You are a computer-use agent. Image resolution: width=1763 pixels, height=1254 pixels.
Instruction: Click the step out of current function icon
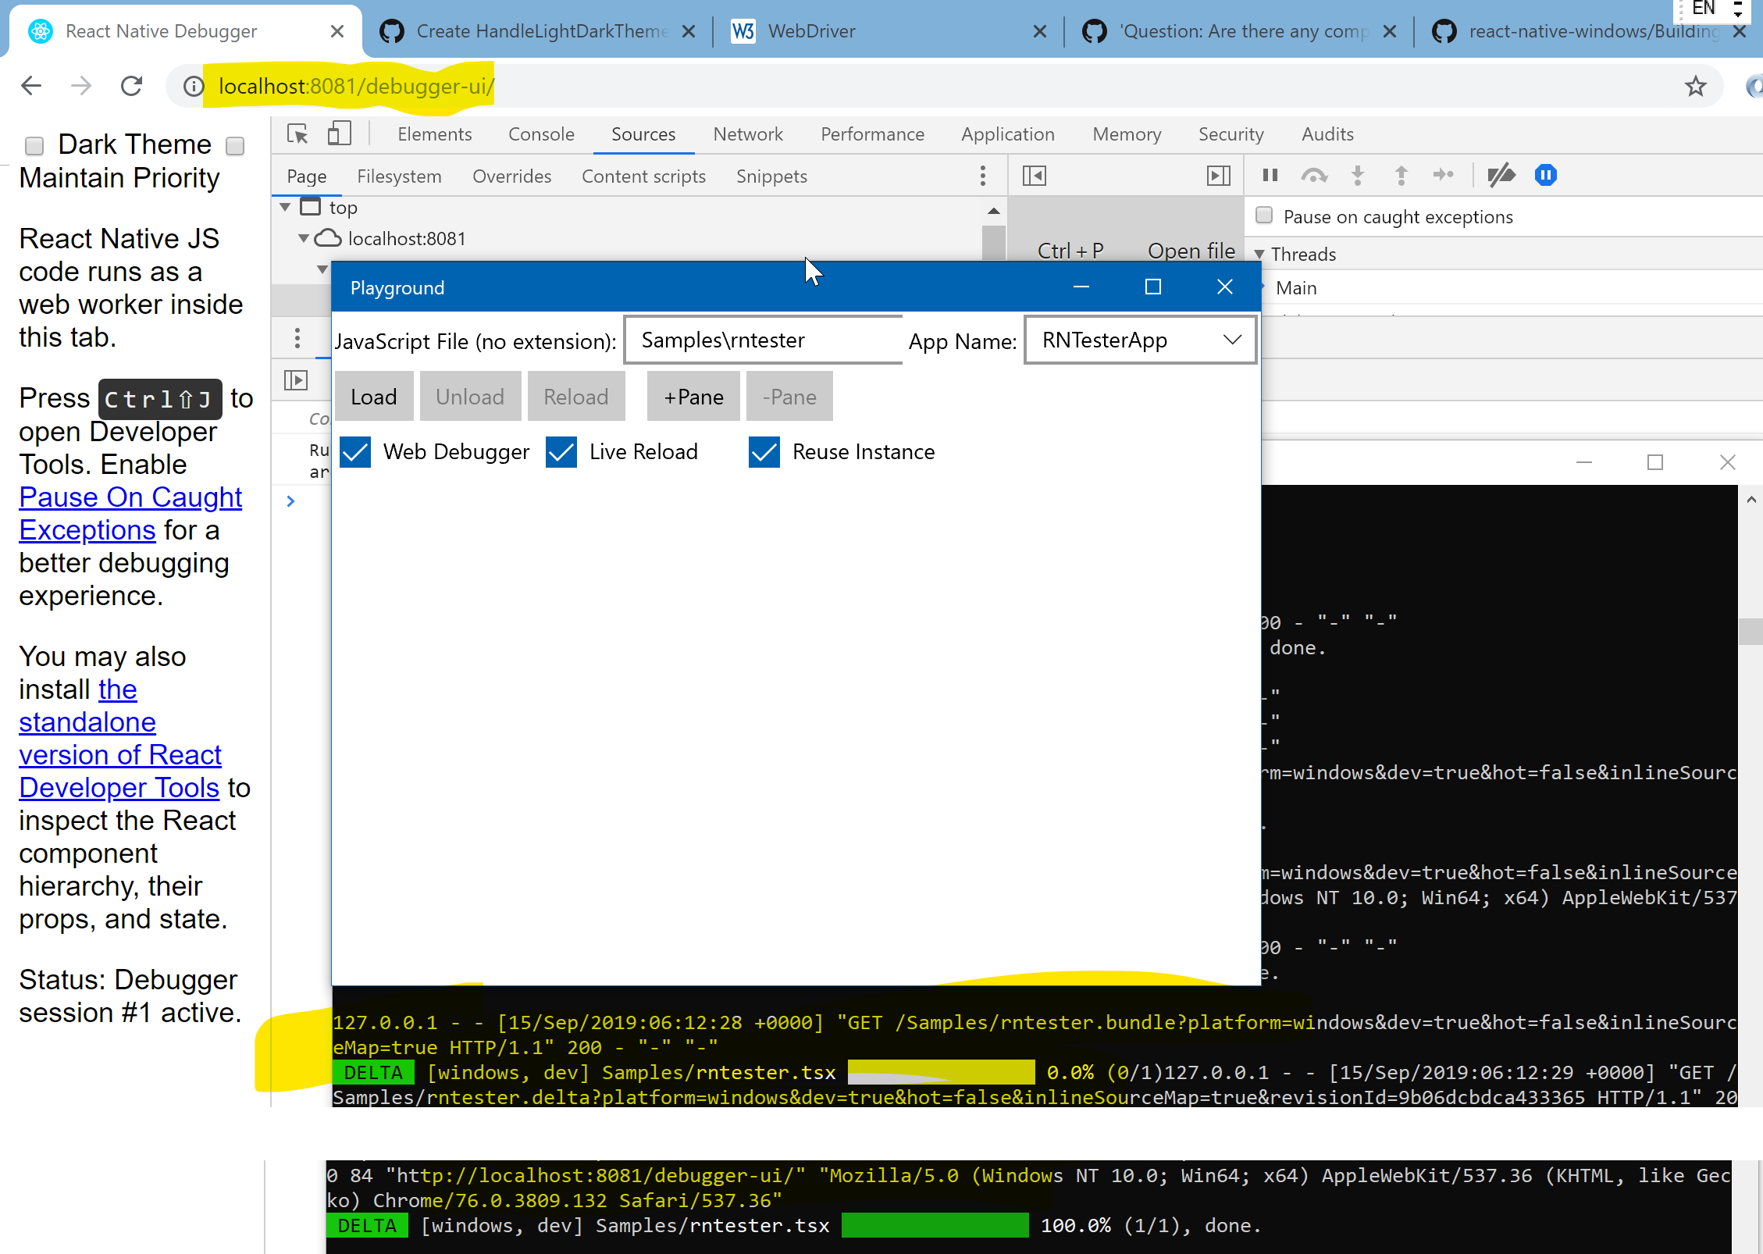click(x=1401, y=175)
